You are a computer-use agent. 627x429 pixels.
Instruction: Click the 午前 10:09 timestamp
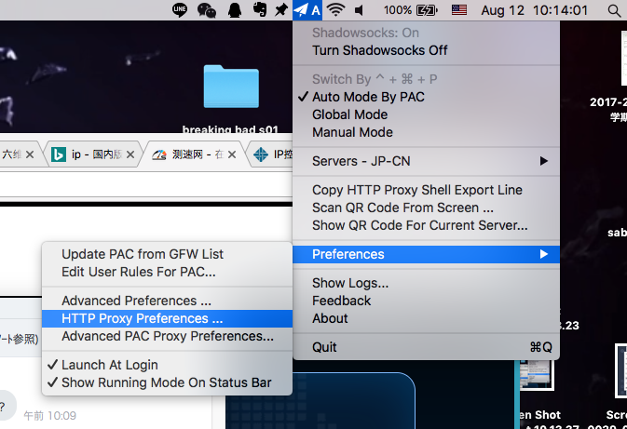pos(50,416)
